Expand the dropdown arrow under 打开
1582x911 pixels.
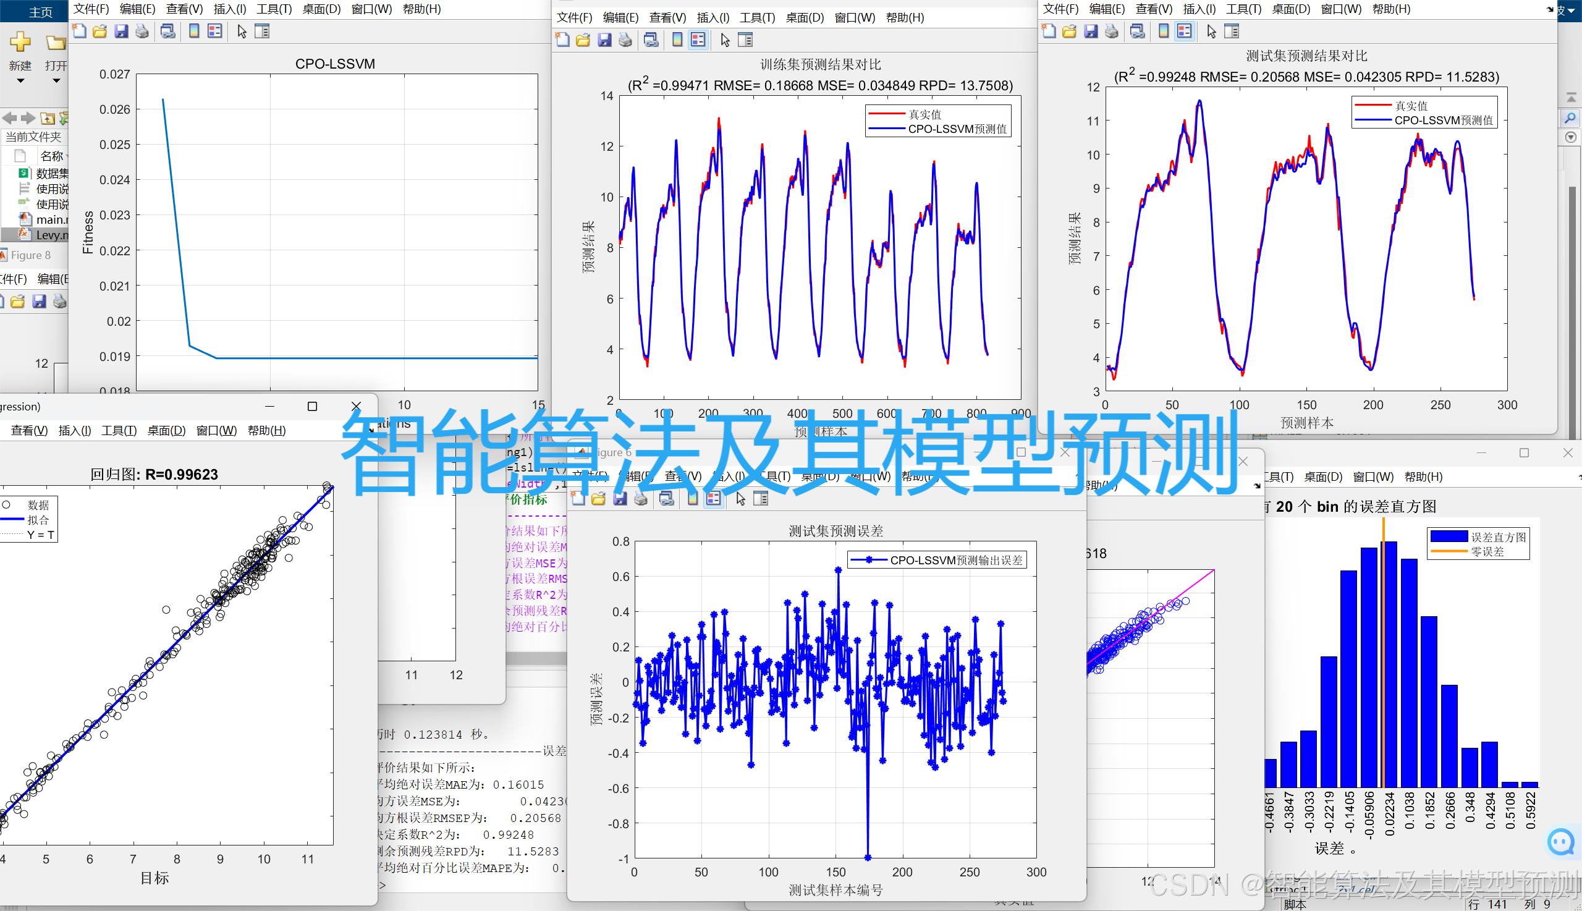pos(56,81)
